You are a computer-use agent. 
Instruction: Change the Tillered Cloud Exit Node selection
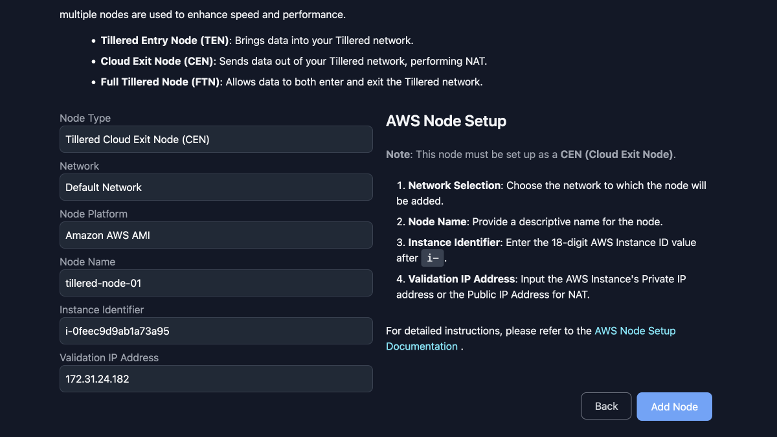(x=216, y=139)
